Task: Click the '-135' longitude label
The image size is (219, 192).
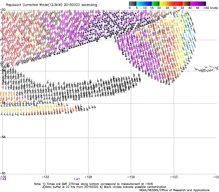Action: click(3, 177)
